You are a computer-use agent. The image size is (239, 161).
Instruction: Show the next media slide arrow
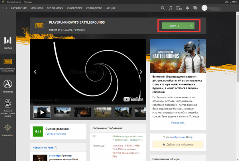click(x=141, y=72)
